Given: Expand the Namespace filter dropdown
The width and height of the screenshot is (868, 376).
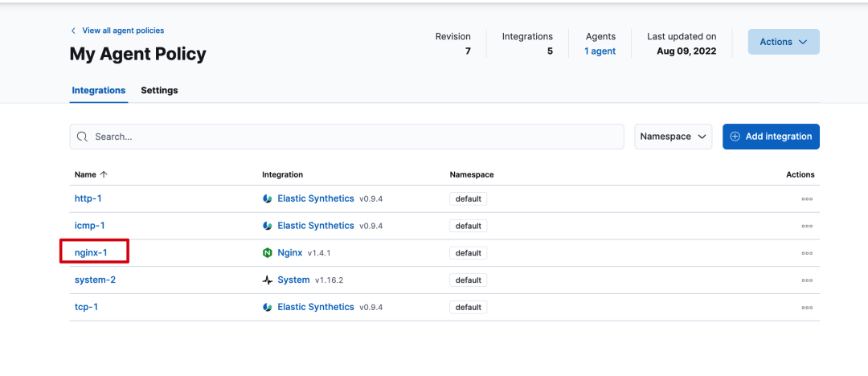Looking at the screenshot, I should (x=674, y=137).
